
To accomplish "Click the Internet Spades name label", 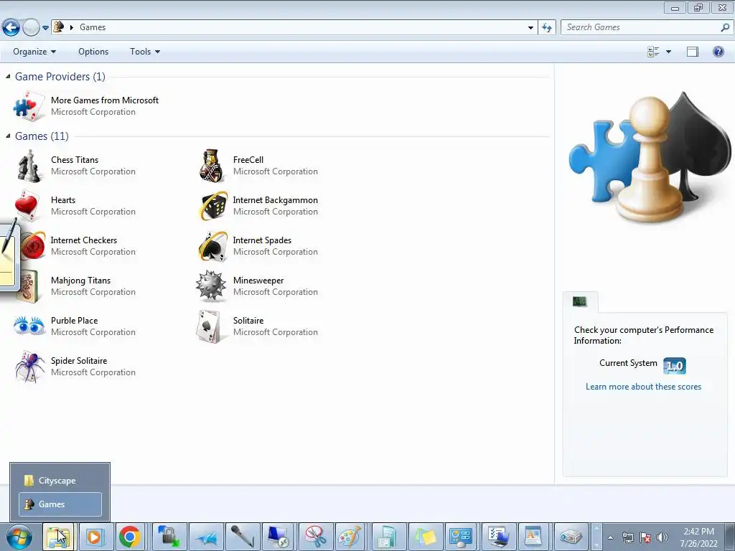I will click(x=262, y=240).
